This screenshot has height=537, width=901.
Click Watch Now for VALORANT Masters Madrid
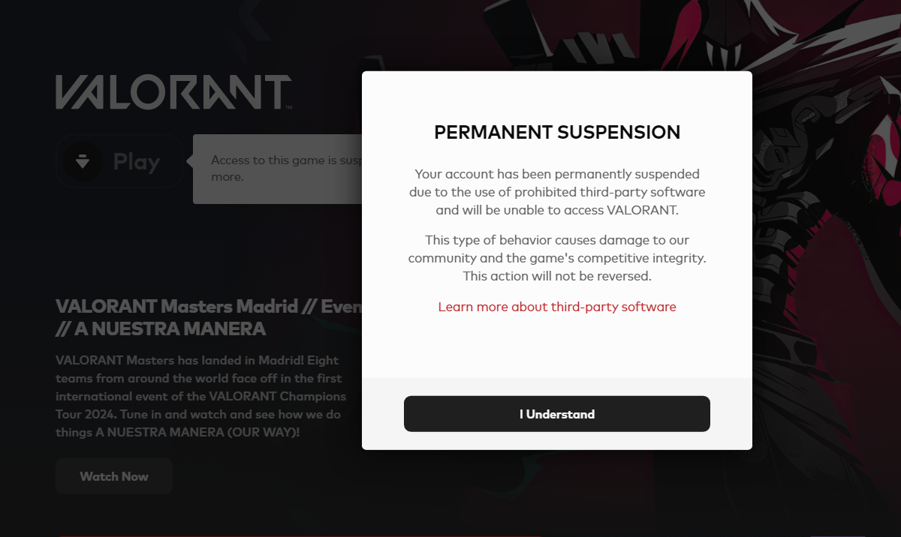(x=113, y=475)
